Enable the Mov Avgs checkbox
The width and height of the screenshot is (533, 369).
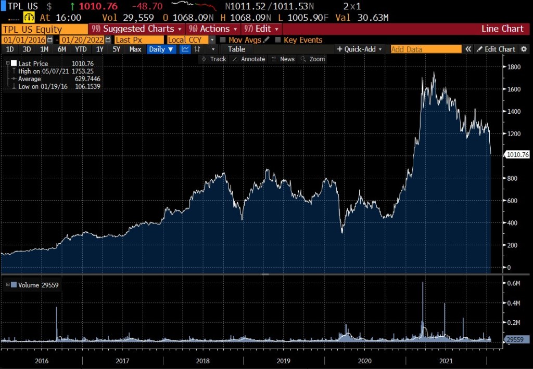coord(223,40)
